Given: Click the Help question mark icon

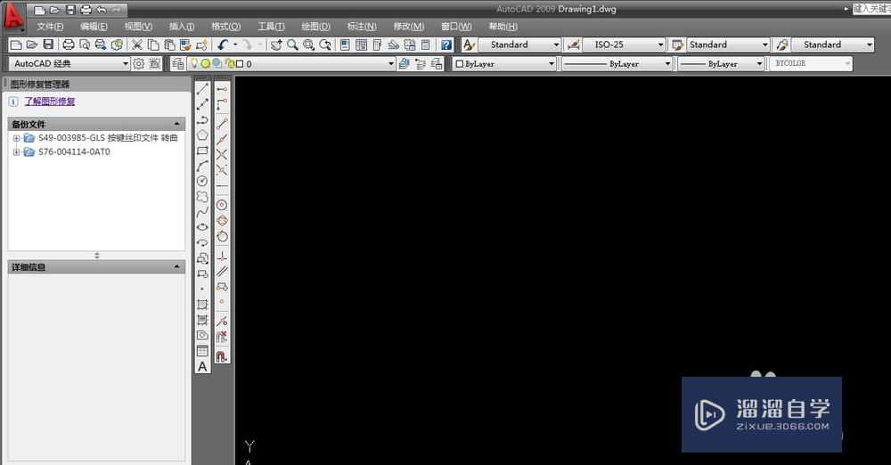Looking at the screenshot, I should (446, 45).
